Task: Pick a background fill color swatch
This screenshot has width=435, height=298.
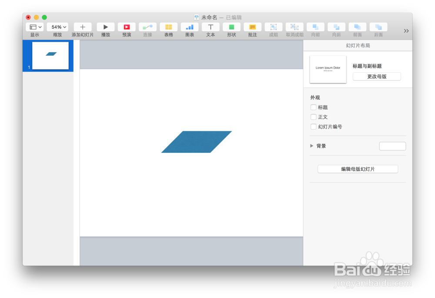Action: 392,146
